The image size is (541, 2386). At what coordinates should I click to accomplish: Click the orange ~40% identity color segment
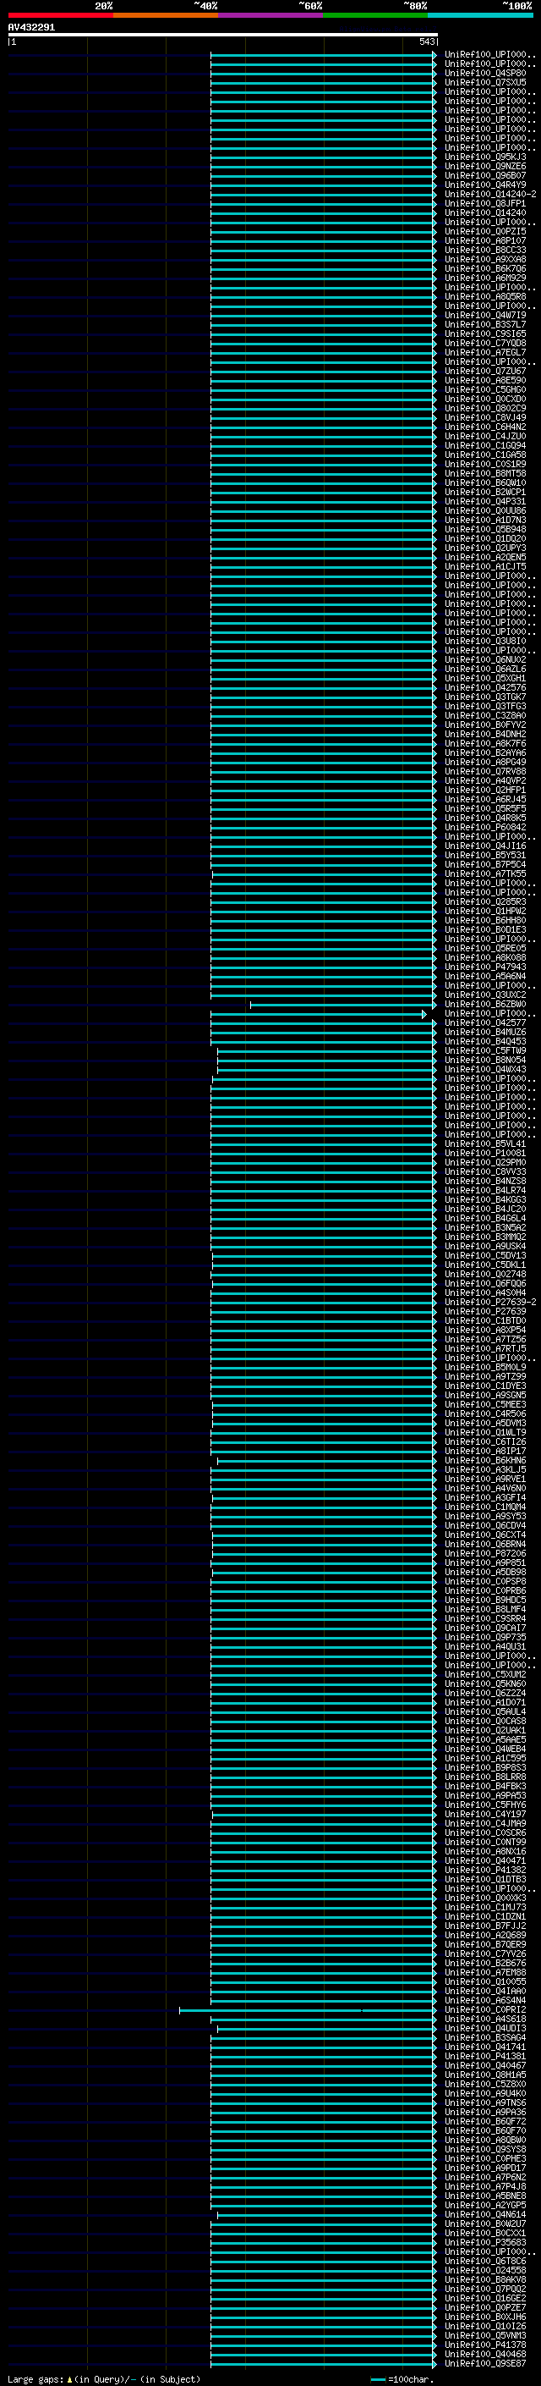coord(166,15)
